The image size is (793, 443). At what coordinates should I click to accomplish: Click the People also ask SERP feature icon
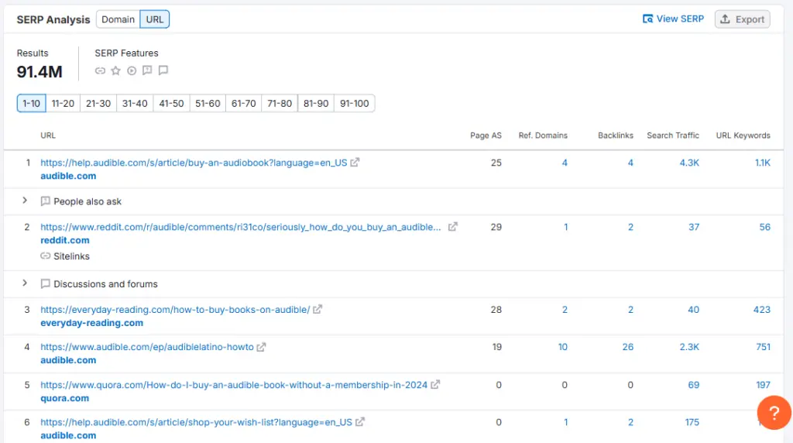147,70
